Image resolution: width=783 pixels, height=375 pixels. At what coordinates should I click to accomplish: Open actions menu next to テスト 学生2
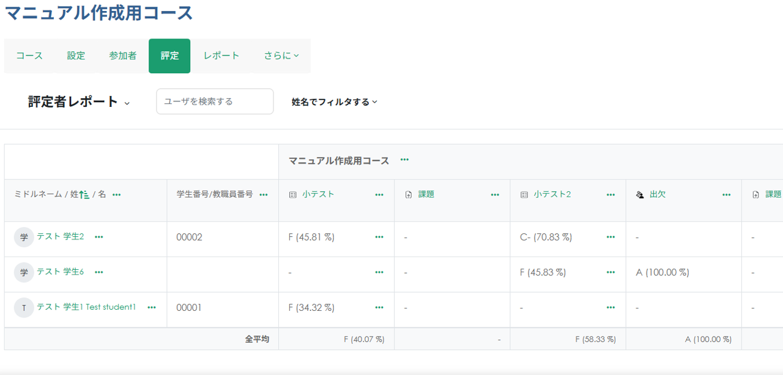click(x=99, y=238)
